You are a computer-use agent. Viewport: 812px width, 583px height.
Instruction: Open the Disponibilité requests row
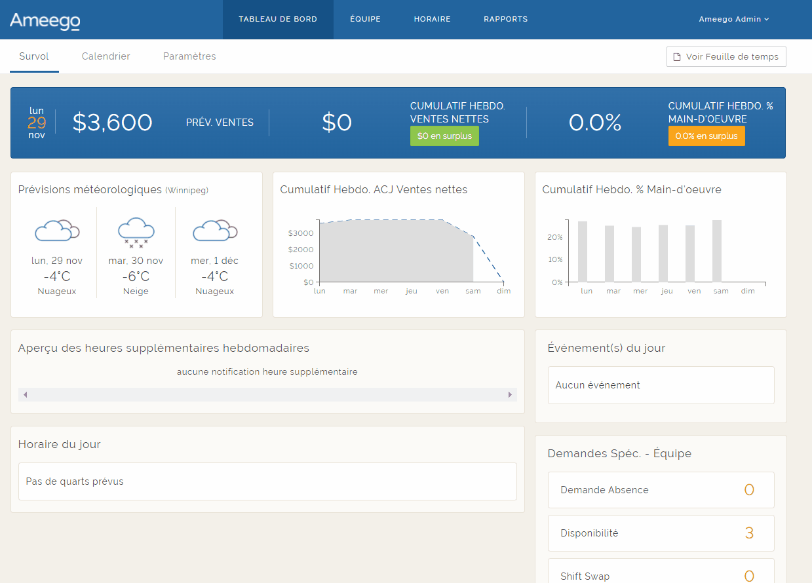(x=661, y=533)
